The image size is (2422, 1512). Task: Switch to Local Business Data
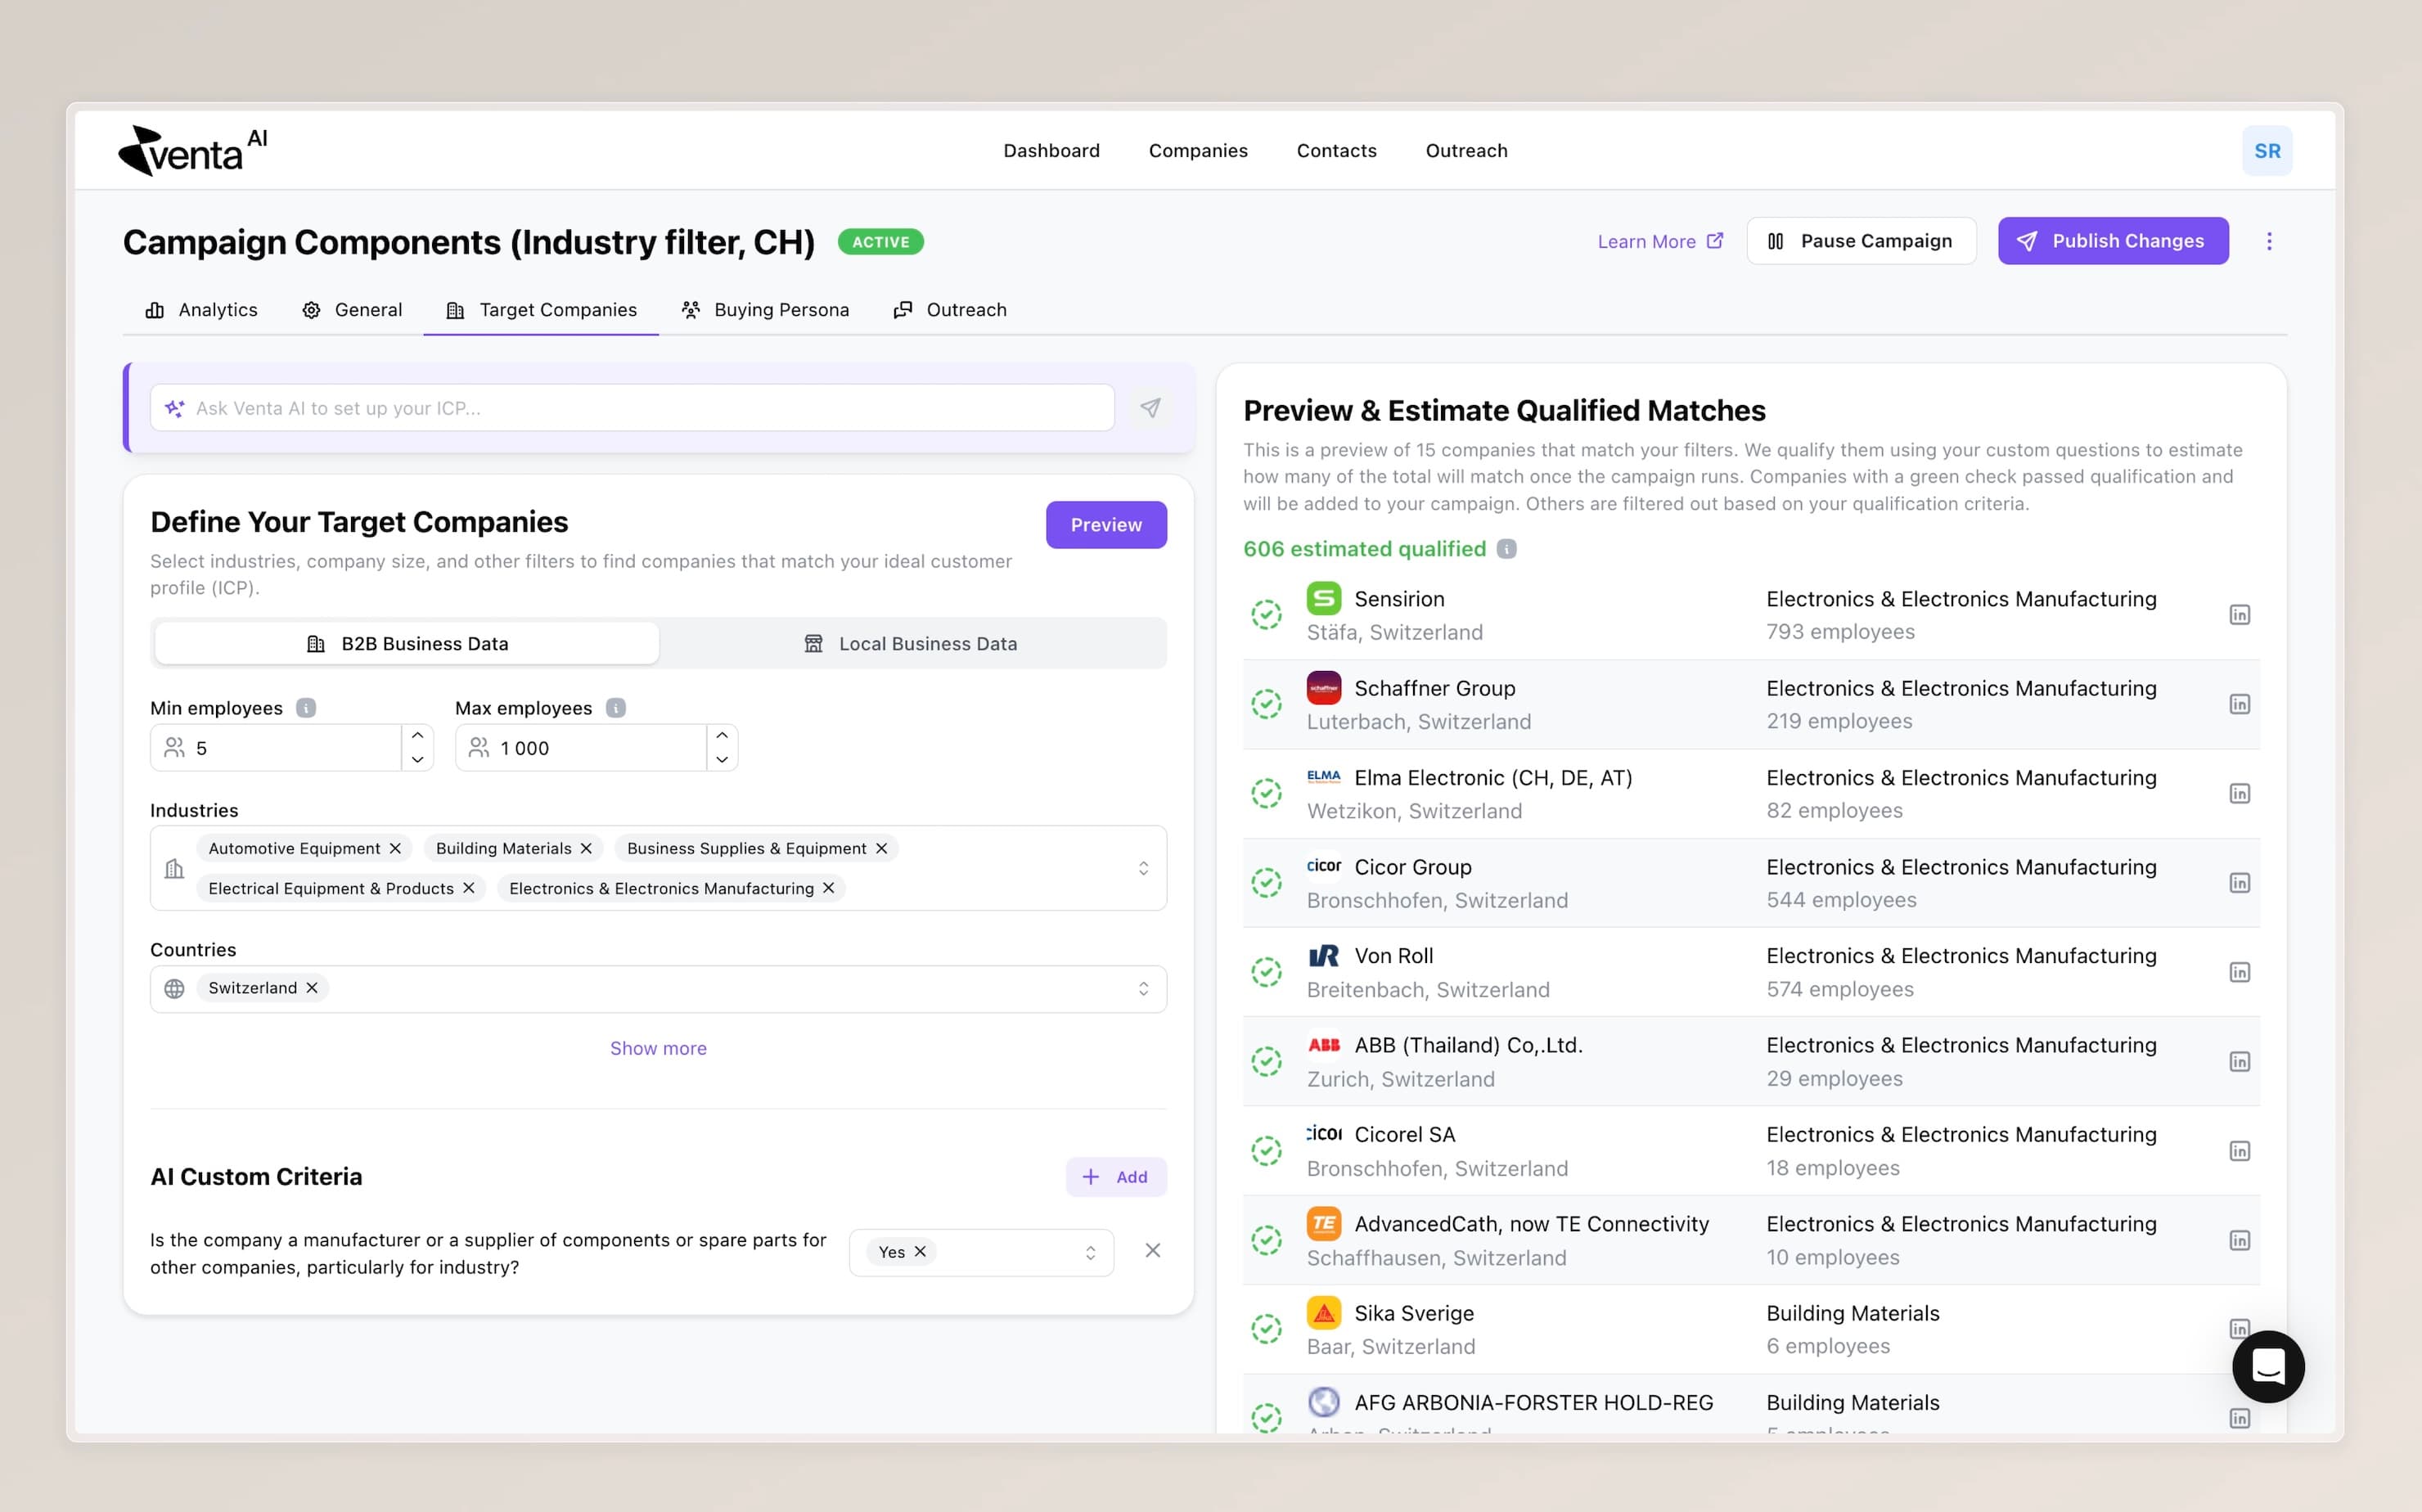coord(911,644)
